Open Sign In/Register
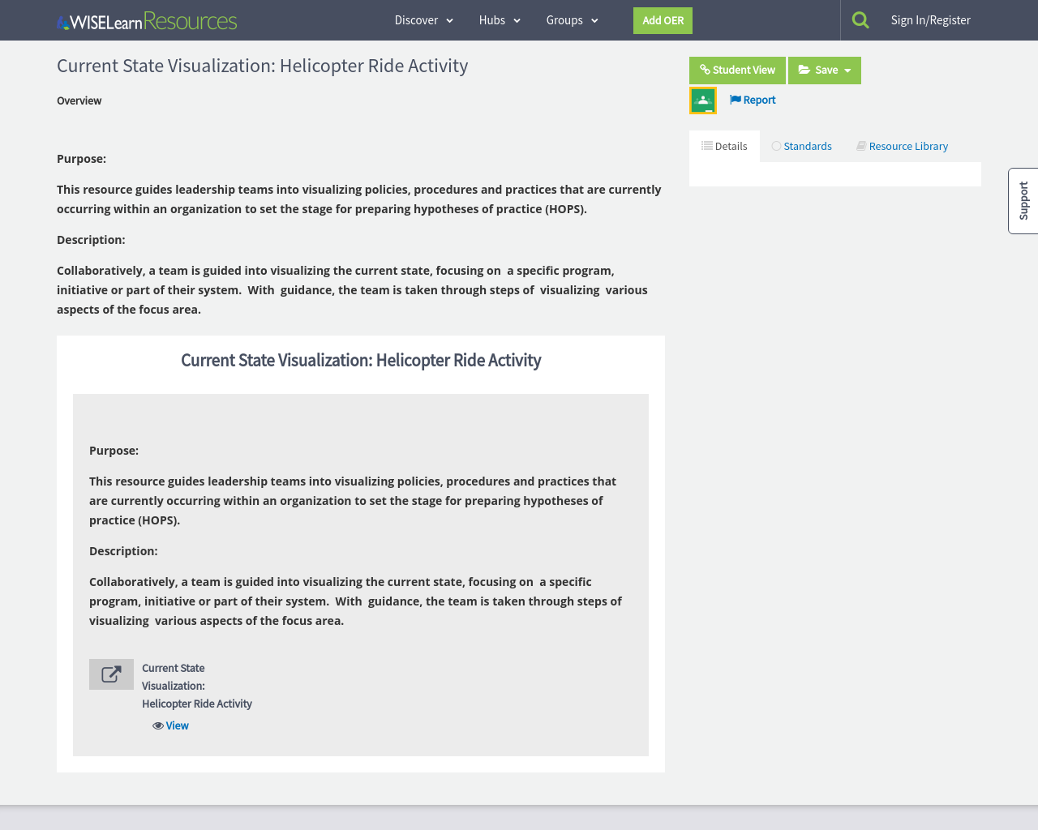 930,19
